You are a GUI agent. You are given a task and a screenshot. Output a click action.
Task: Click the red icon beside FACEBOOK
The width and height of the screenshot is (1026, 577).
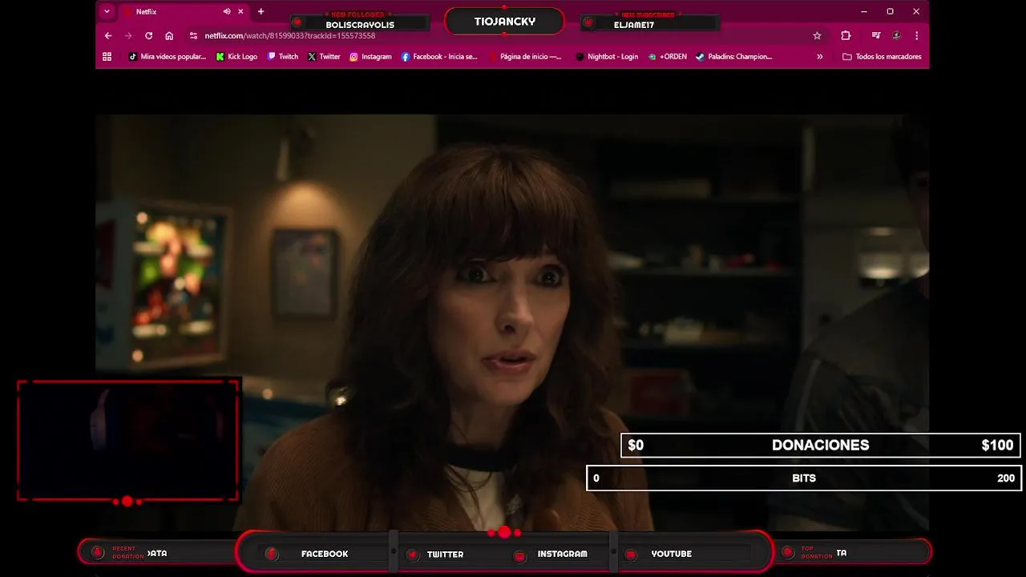pos(272,554)
